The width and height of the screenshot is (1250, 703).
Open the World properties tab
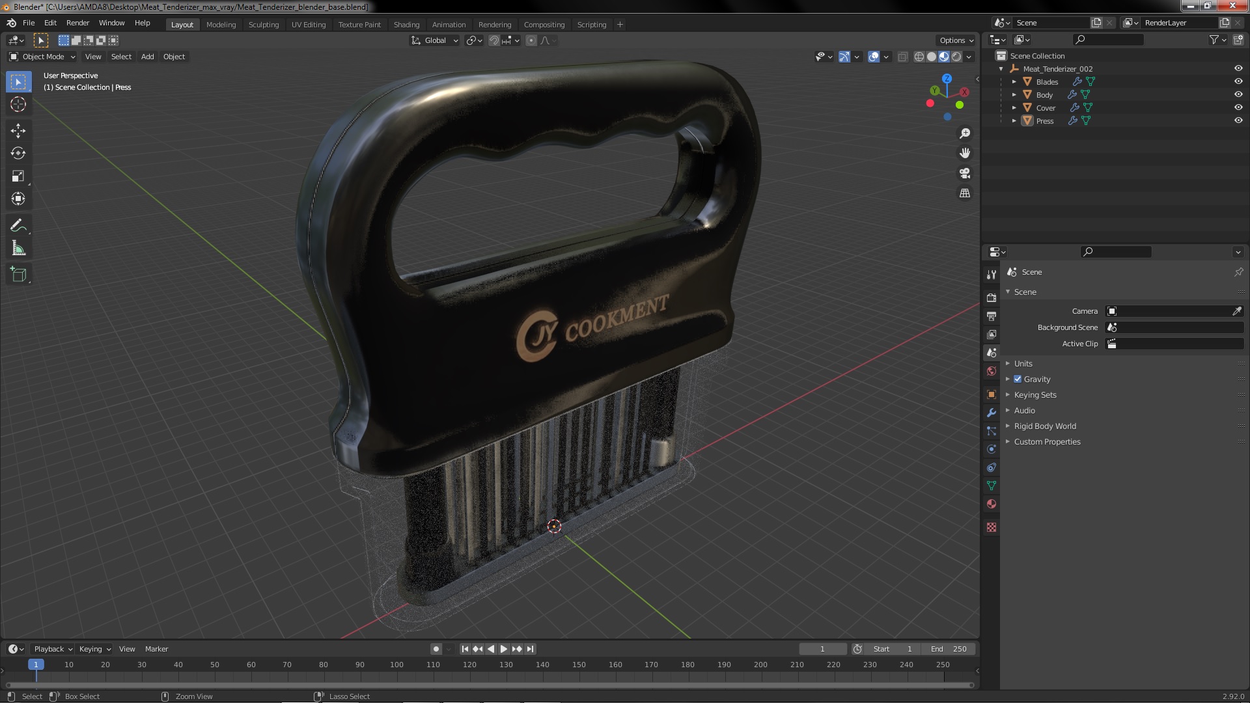[992, 371]
